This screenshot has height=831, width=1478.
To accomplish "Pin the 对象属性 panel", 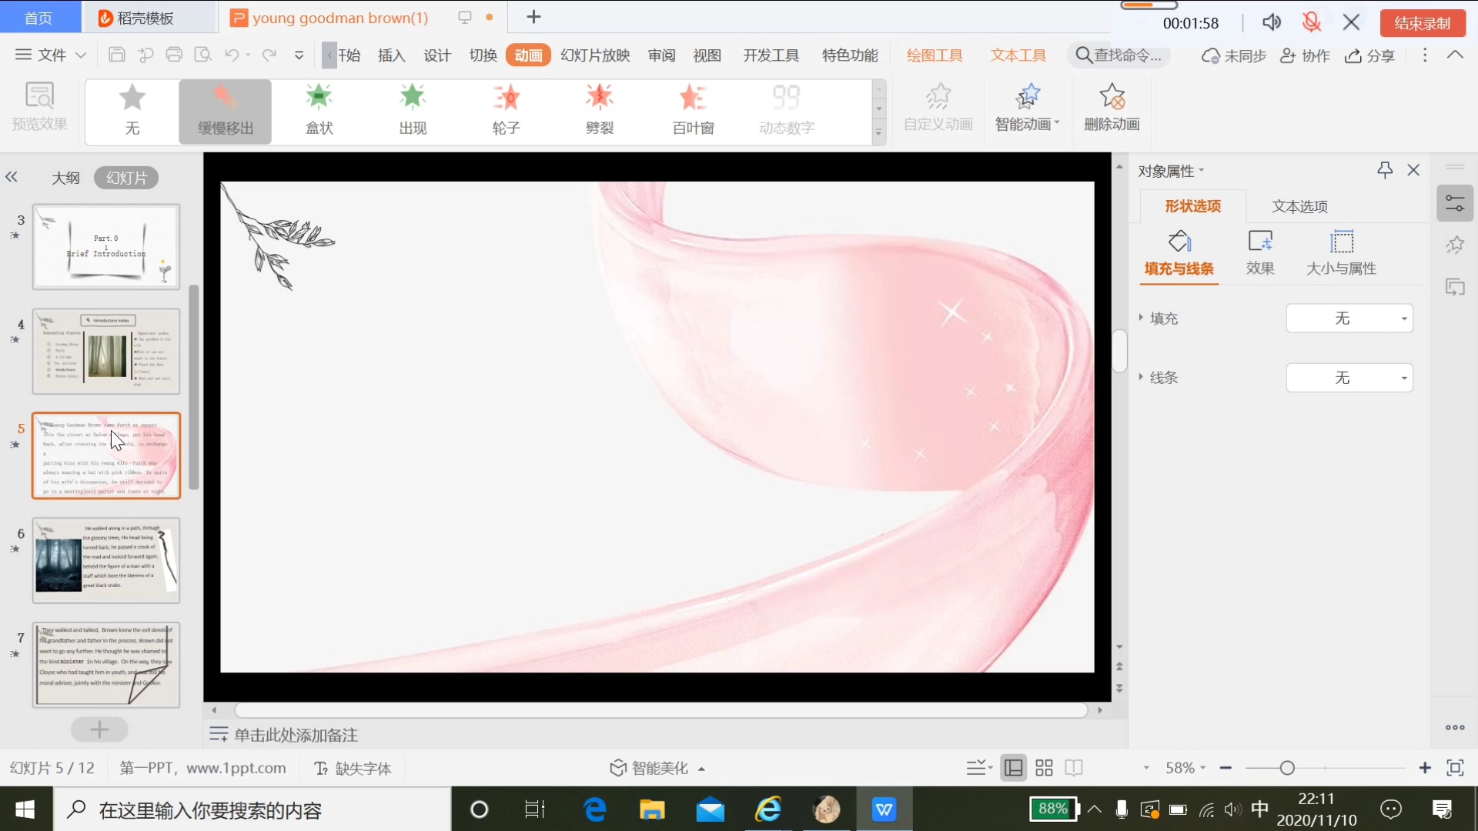I will point(1385,169).
